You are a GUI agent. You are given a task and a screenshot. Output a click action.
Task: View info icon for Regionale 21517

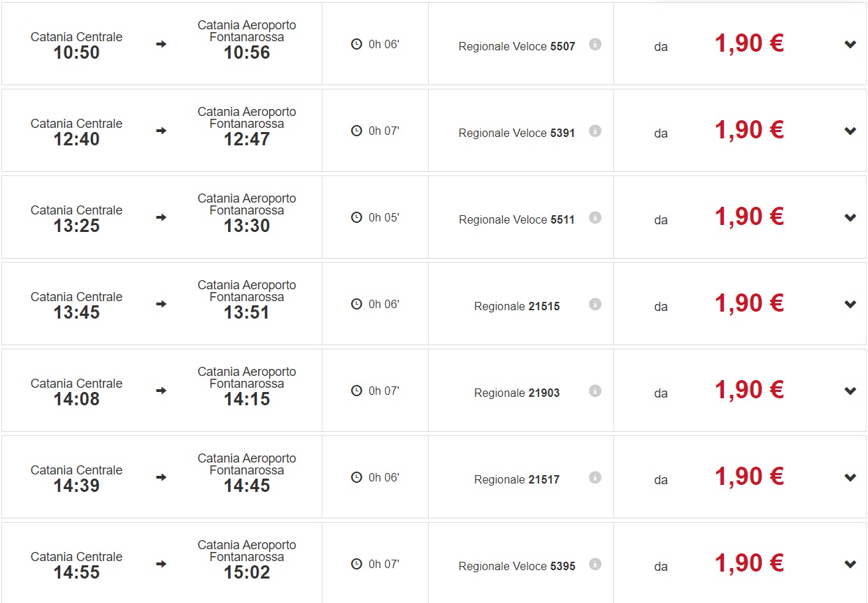tap(595, 477)
